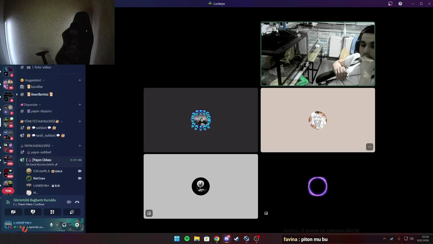This screenshot has height=244, width=433.
Task: Select user Kel Enes in voice list
Action: 54,178
